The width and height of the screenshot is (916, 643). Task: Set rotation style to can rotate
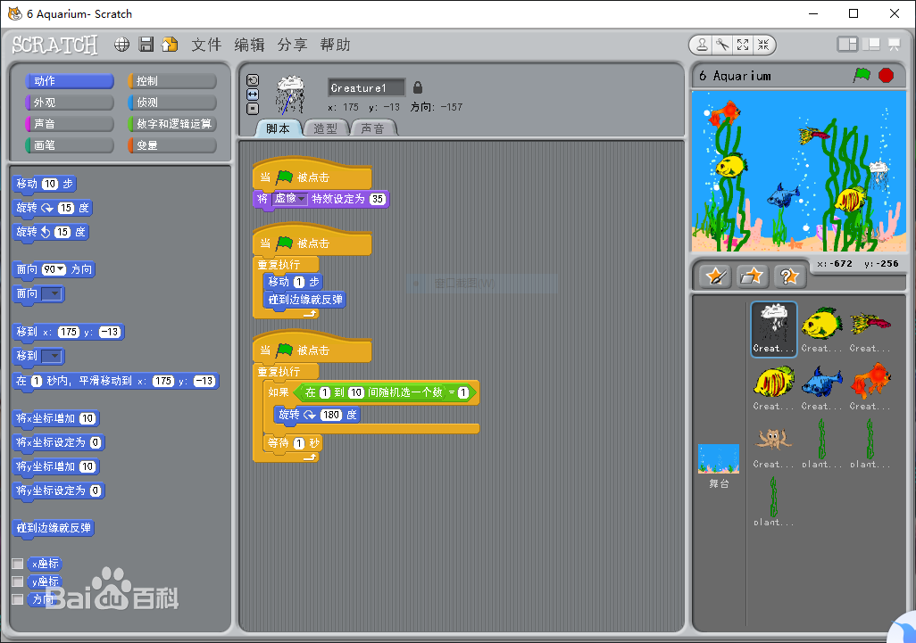click(253, 80)
